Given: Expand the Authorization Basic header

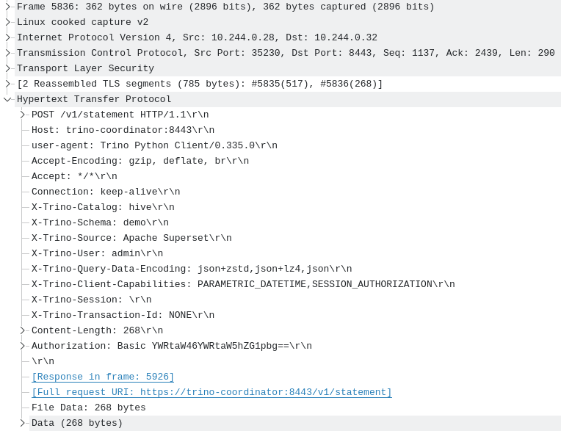Looking at the screenshot, I should (23, 346).
